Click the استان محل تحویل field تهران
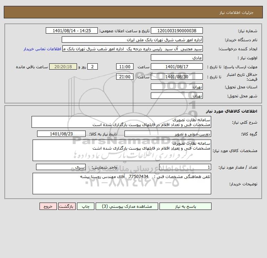Screen dimensions: 267x258 coord(177,87)
